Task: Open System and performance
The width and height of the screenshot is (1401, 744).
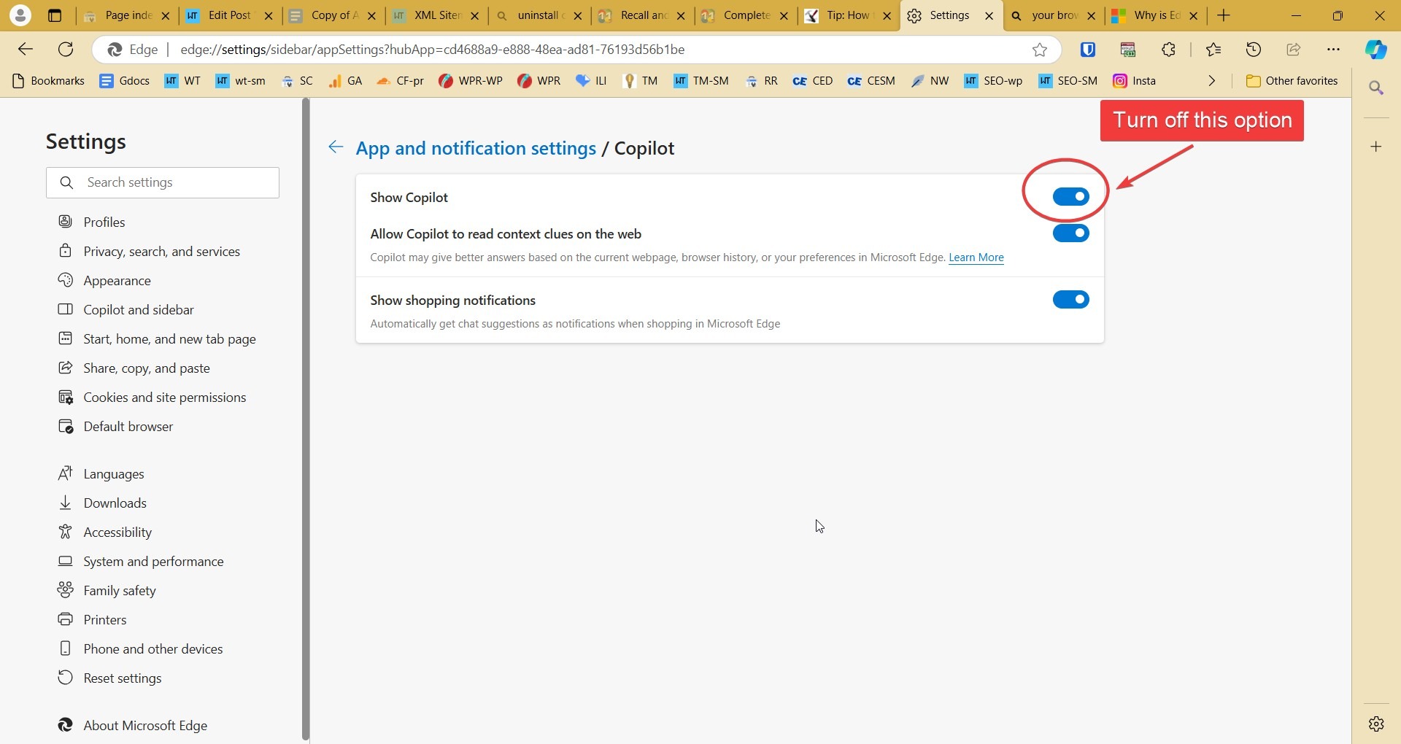Action: click(153, 561)
